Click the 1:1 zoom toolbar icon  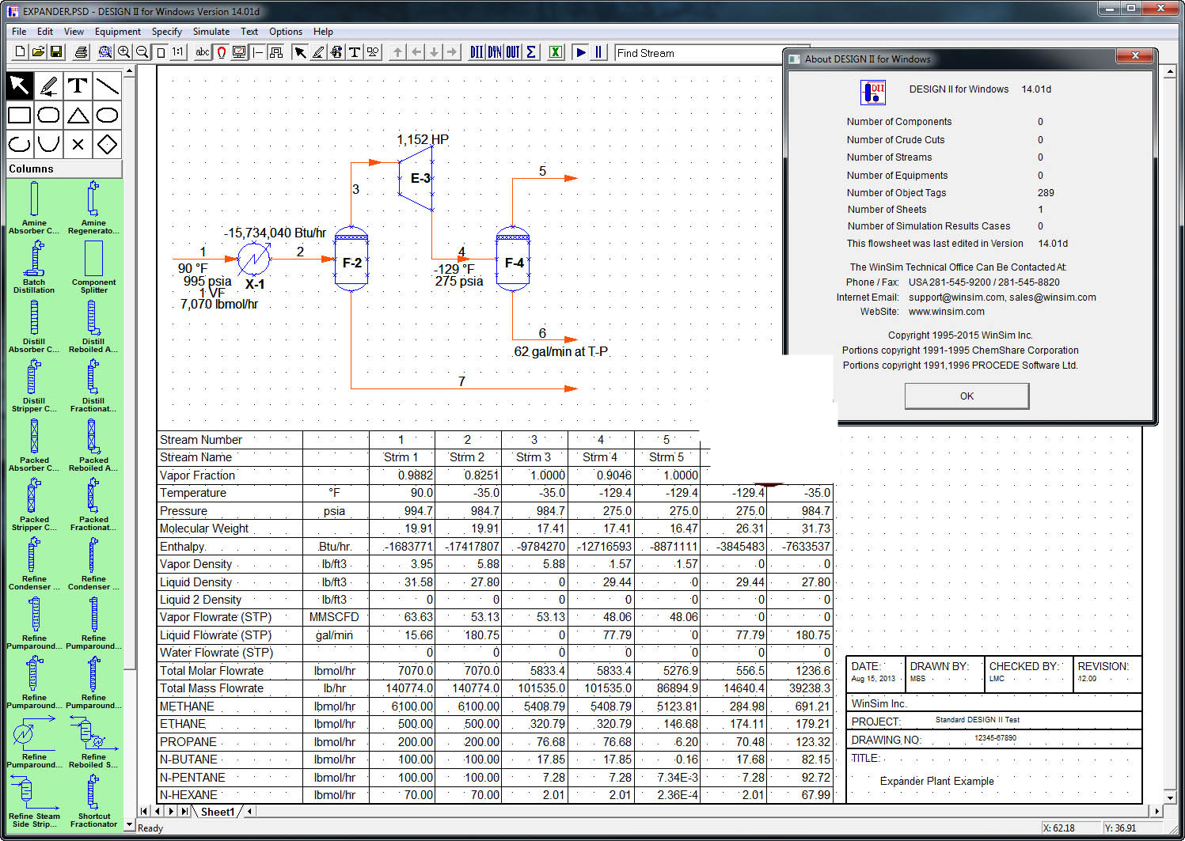(x=178, y=52)
